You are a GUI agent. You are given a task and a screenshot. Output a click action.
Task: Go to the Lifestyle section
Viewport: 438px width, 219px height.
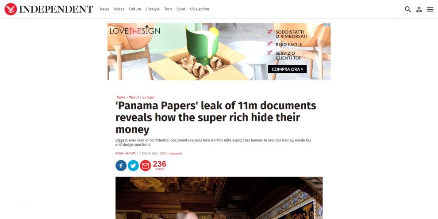tap(153, 9)
